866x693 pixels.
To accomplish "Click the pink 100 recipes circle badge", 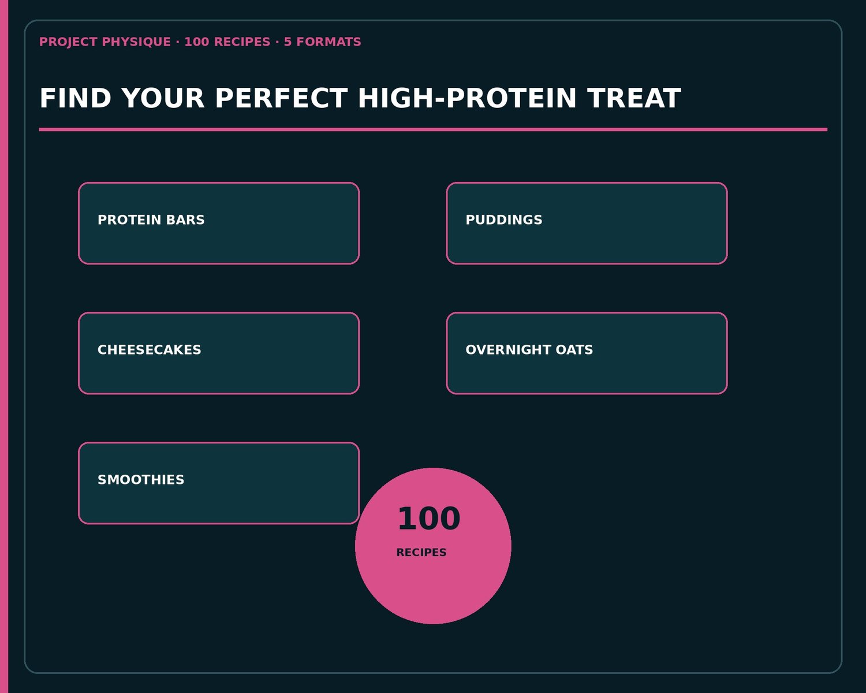I will tap(433, 546).
